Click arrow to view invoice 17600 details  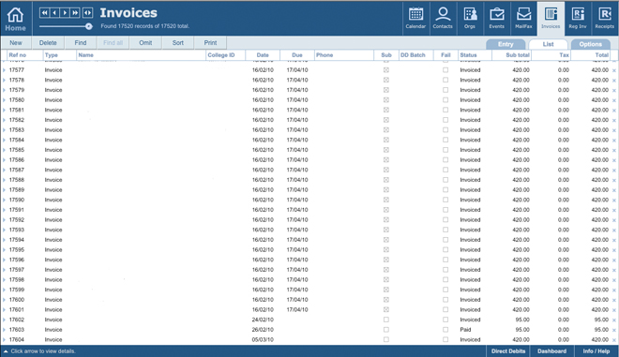click(x=4, y=300)
